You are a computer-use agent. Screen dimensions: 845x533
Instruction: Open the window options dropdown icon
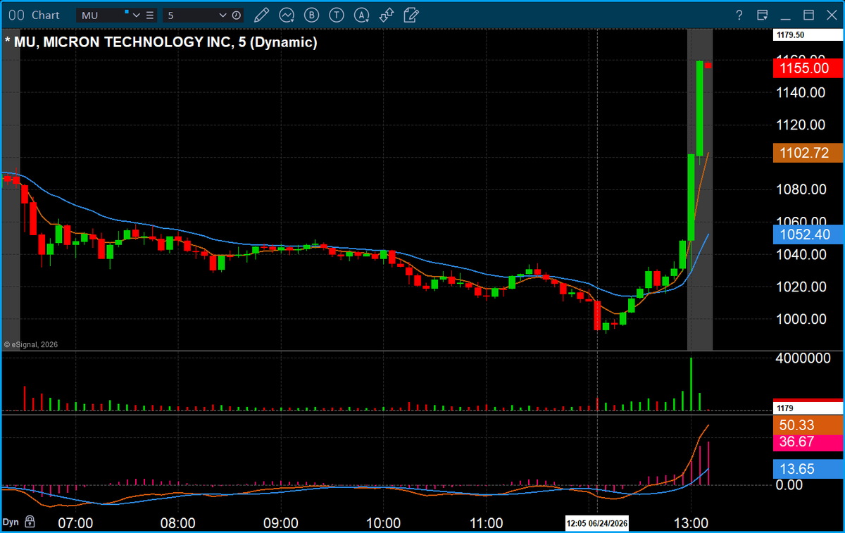pyautogui.click(x=763, y=15)
